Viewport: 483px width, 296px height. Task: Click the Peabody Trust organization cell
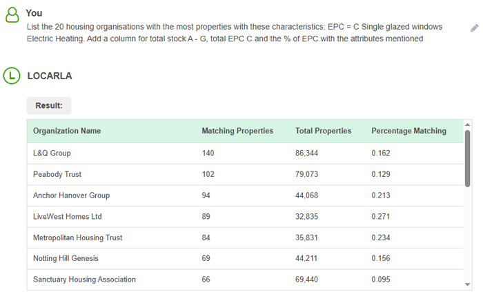pyautogui.click(x=57, y=174)
